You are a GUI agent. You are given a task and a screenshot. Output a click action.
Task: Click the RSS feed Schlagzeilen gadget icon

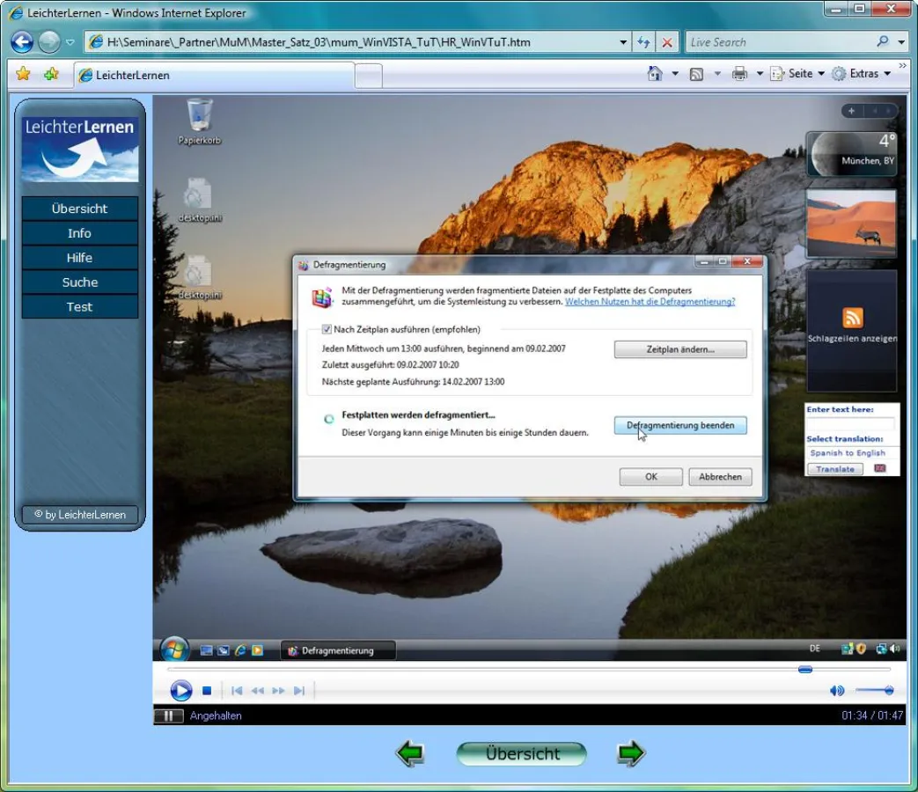852,318
